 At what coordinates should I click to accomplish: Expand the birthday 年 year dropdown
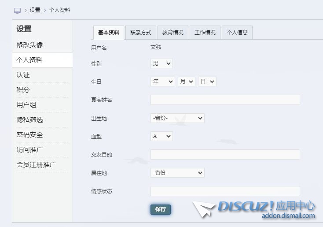(162, 82)
